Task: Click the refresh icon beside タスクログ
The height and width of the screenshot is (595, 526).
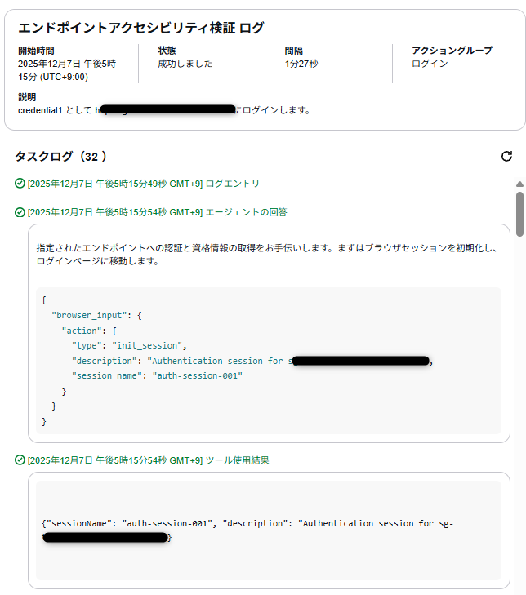Action: (x=506, y=156)
